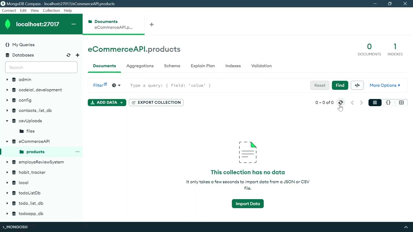Switch to list view
This screenshot has height=232, width=413.
375,102
